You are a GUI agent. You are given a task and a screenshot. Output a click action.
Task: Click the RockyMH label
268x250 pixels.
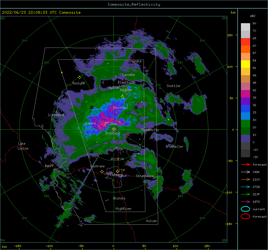point(79,83)
